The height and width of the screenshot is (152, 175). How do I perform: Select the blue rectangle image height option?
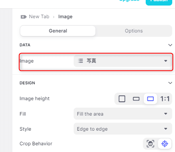point(150,99)
